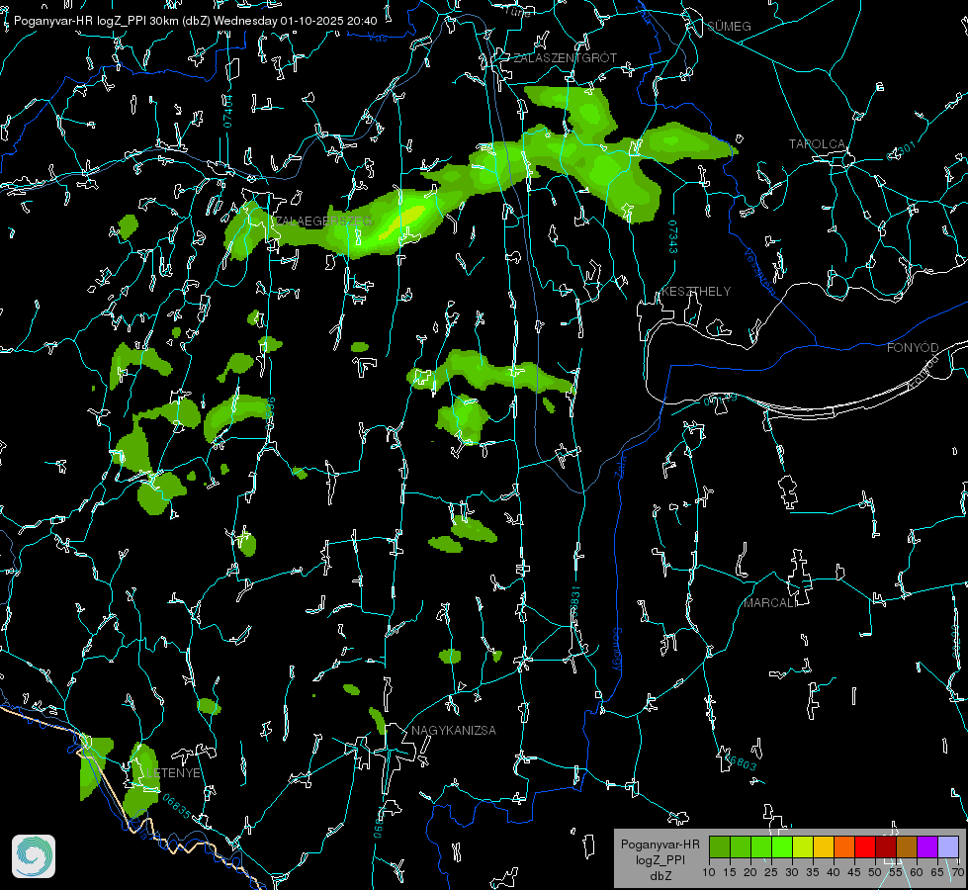Viewport: 968px width, 890px height.
Task: Click the dbZ unit text in the legend
Action: point(660,876)
